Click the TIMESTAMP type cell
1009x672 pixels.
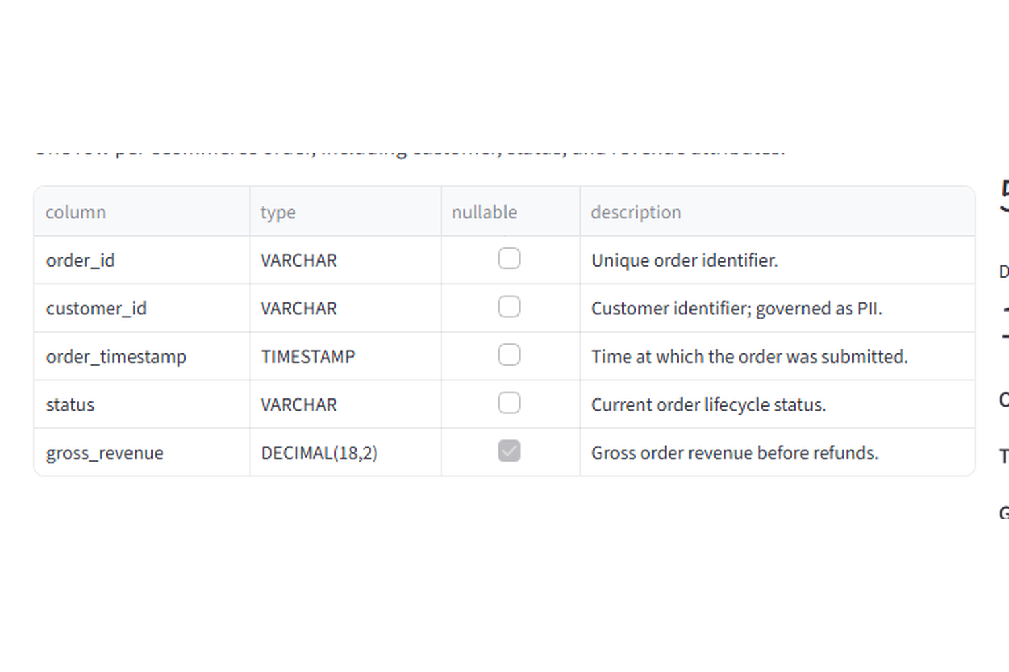click(x=345, y=356)
